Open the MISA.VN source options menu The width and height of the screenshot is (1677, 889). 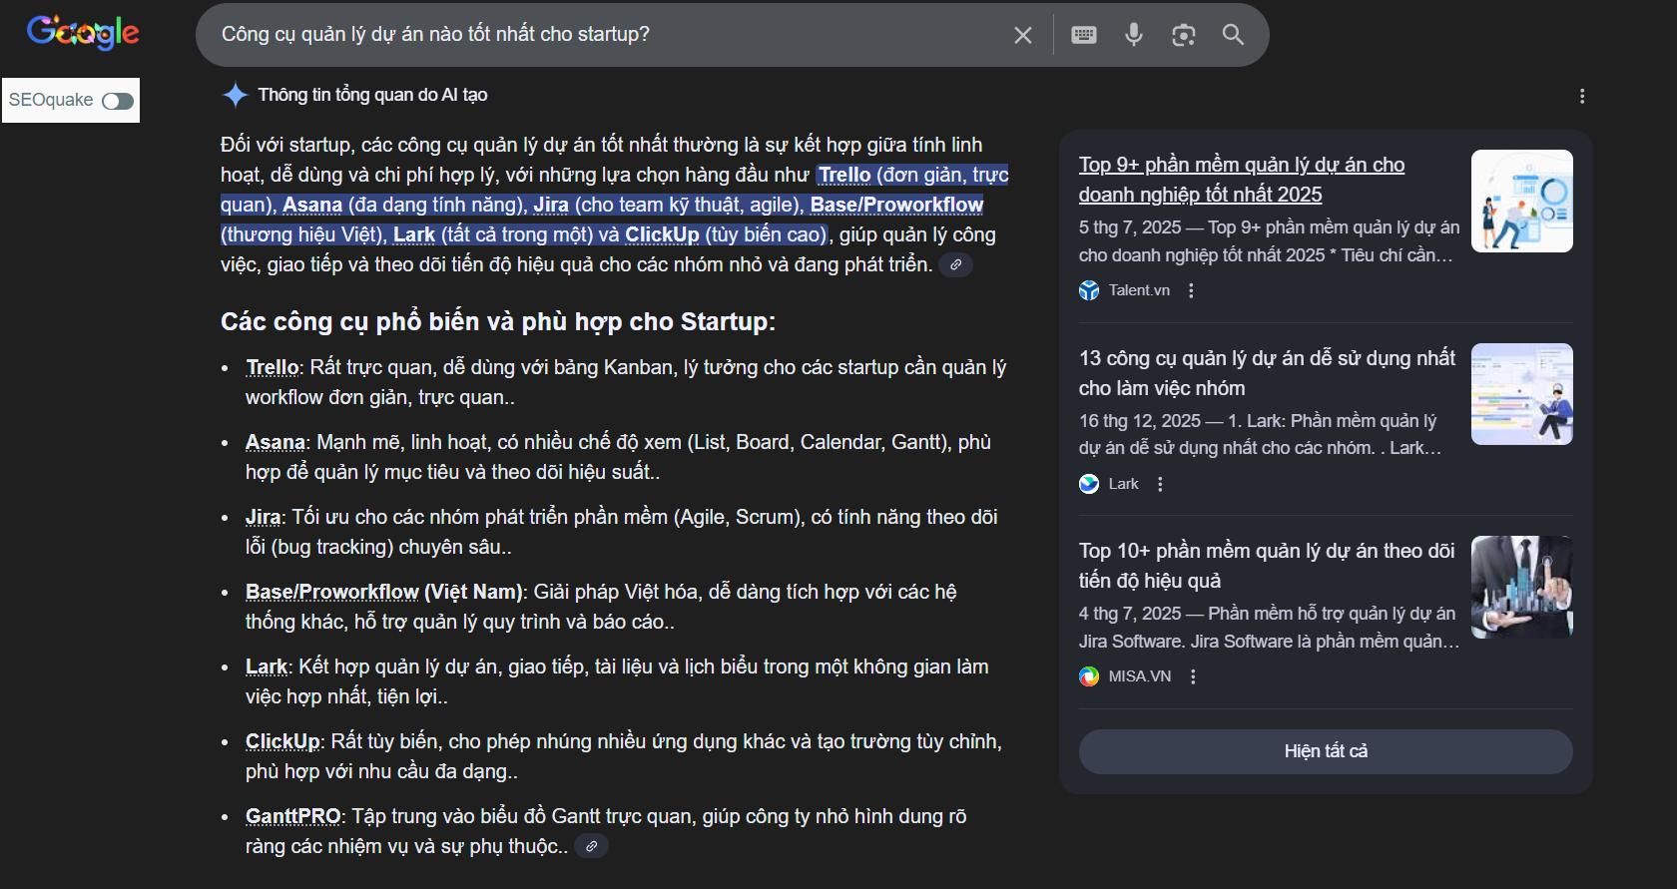tap(1193, 676)
